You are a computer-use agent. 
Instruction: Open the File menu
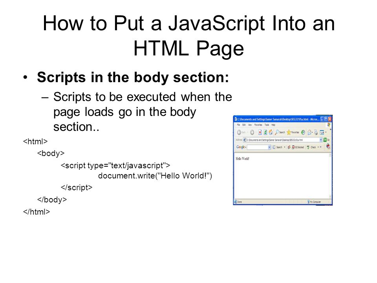pyautogui.click(x=238, y=125)
